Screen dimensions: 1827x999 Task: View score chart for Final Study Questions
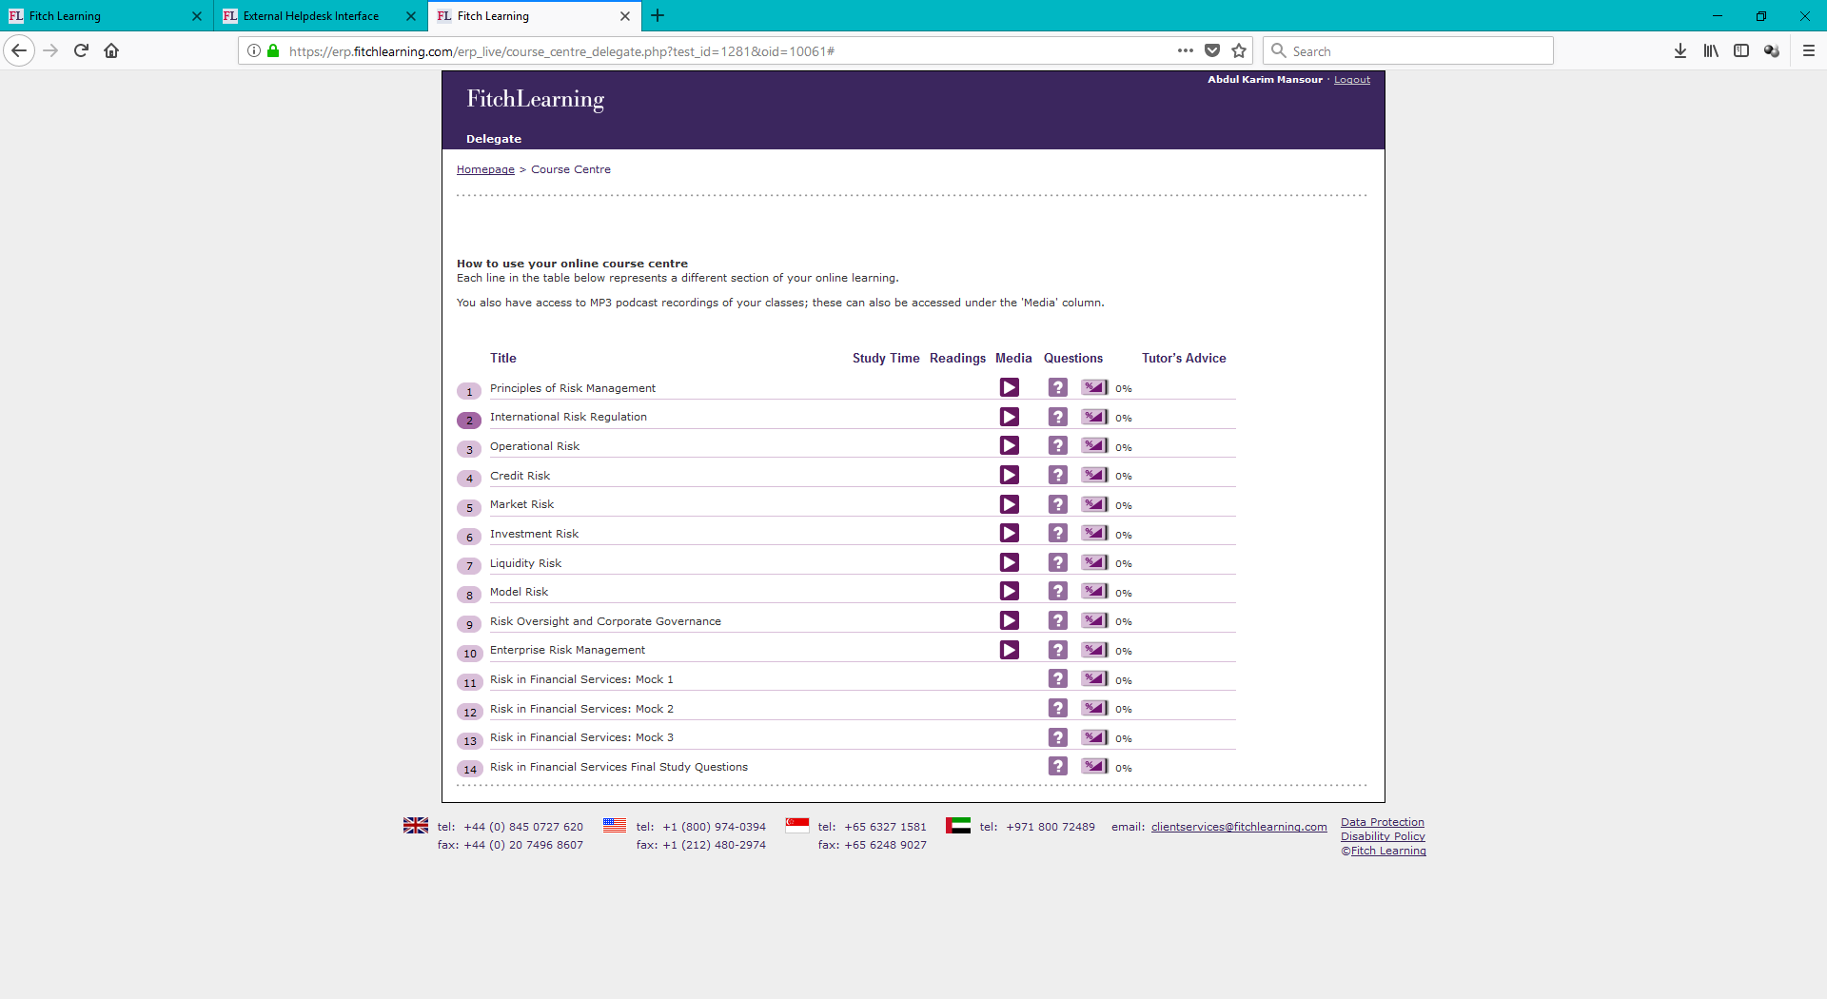pos(1094,766)
